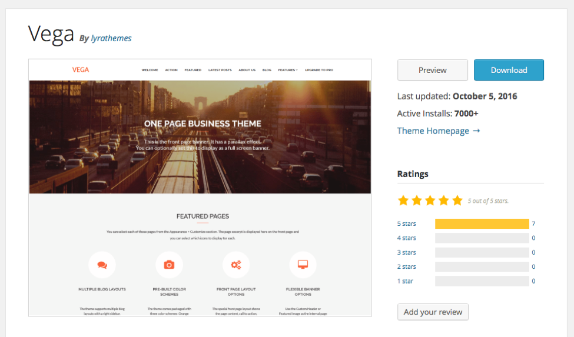Image resolution: width=574 pixels, height=337 pixels.
Task: Click the 7 count next to 5 stars
Action: click(x=533, y=223)
